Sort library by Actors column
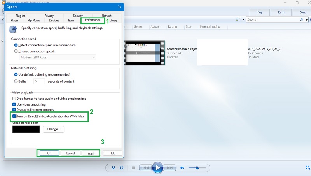 [155, 26]
